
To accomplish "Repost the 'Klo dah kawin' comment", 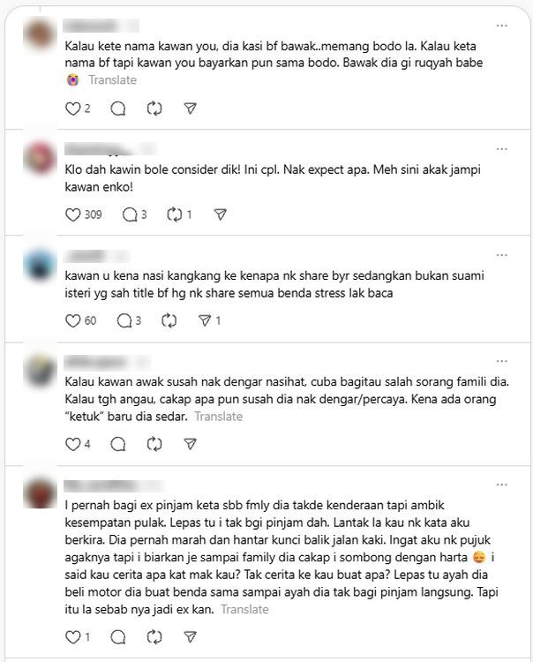I will pyautogui.click(x=174, y=214).
